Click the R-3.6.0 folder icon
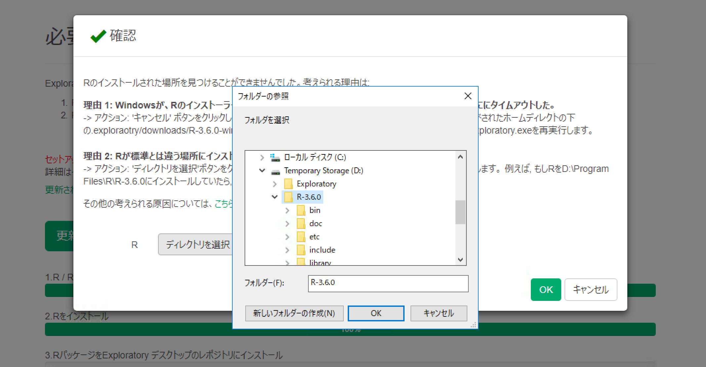 pos(288,197)
